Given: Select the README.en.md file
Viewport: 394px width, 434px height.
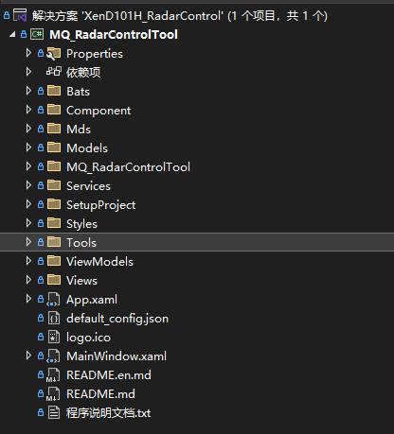Looking at the screenshot, I should point(109,374).
